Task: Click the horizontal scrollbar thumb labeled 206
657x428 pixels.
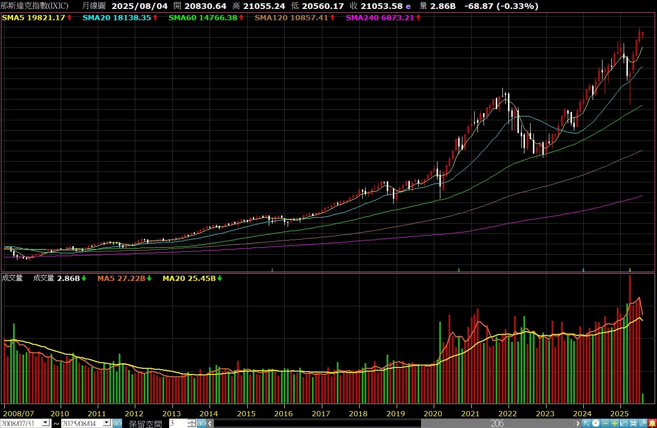Action: click(x=497, y=423)
